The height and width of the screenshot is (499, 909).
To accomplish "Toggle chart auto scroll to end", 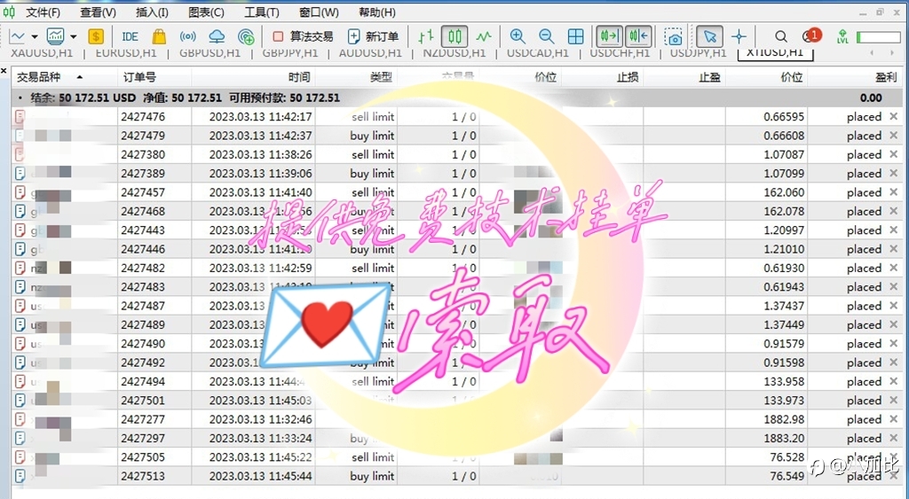I will [609, 36].
